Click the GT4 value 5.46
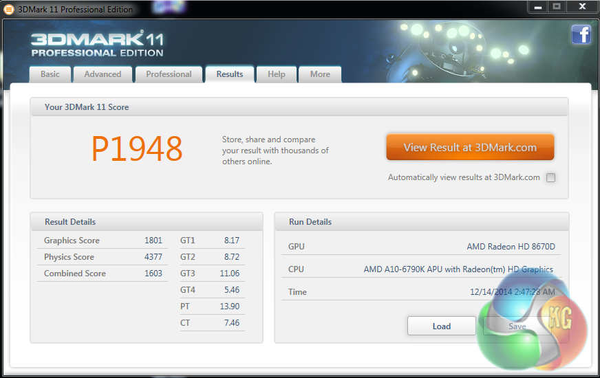 click(231, 290)
